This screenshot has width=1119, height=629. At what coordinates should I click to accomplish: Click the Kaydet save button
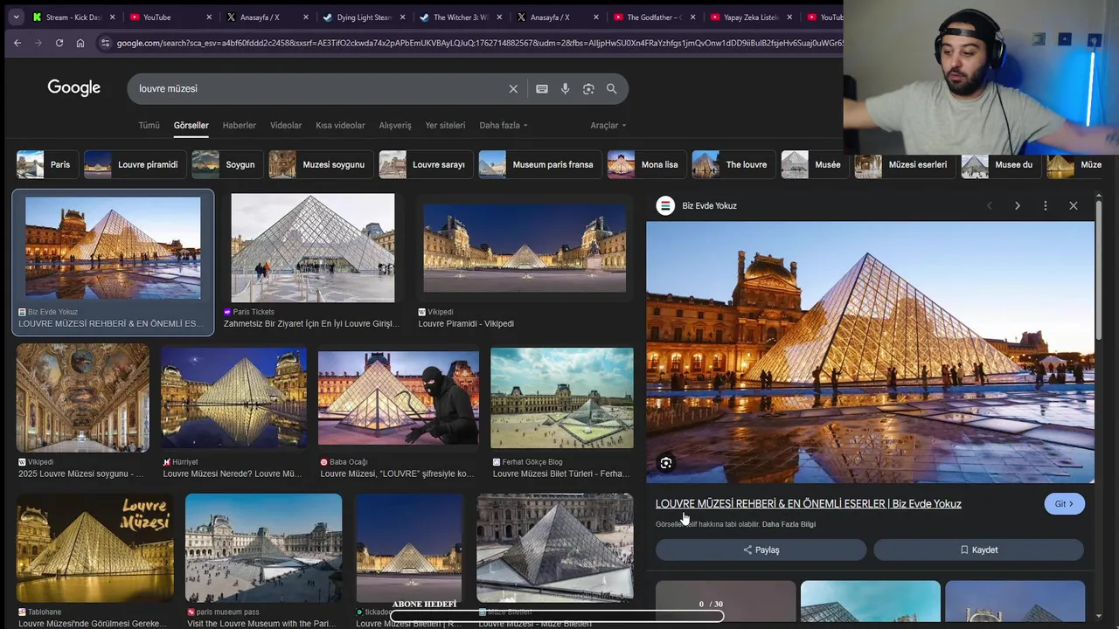coord(978,550)
